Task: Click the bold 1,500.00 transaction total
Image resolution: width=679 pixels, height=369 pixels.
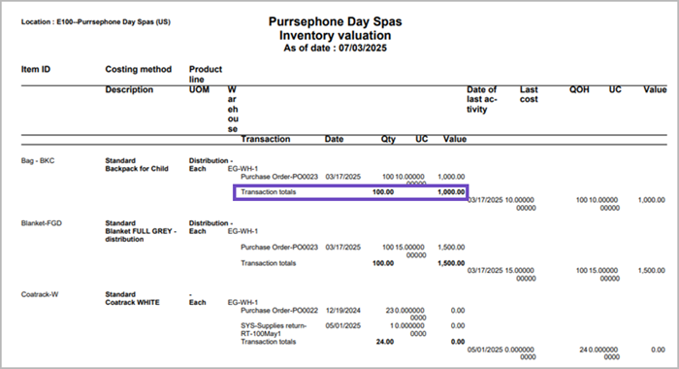Action: tap(451, 263)
